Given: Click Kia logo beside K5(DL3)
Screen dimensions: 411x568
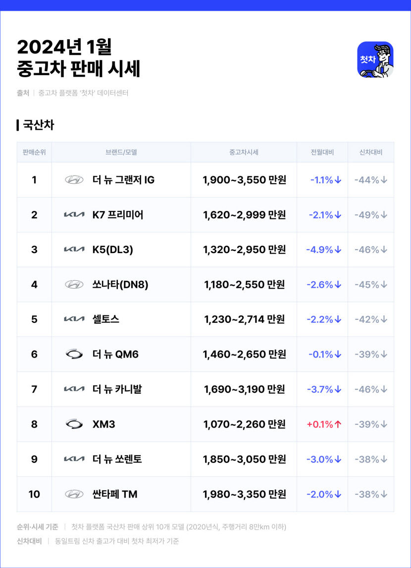Looking at the screenshot, I should pyautogui.click(x=74, y=250).
